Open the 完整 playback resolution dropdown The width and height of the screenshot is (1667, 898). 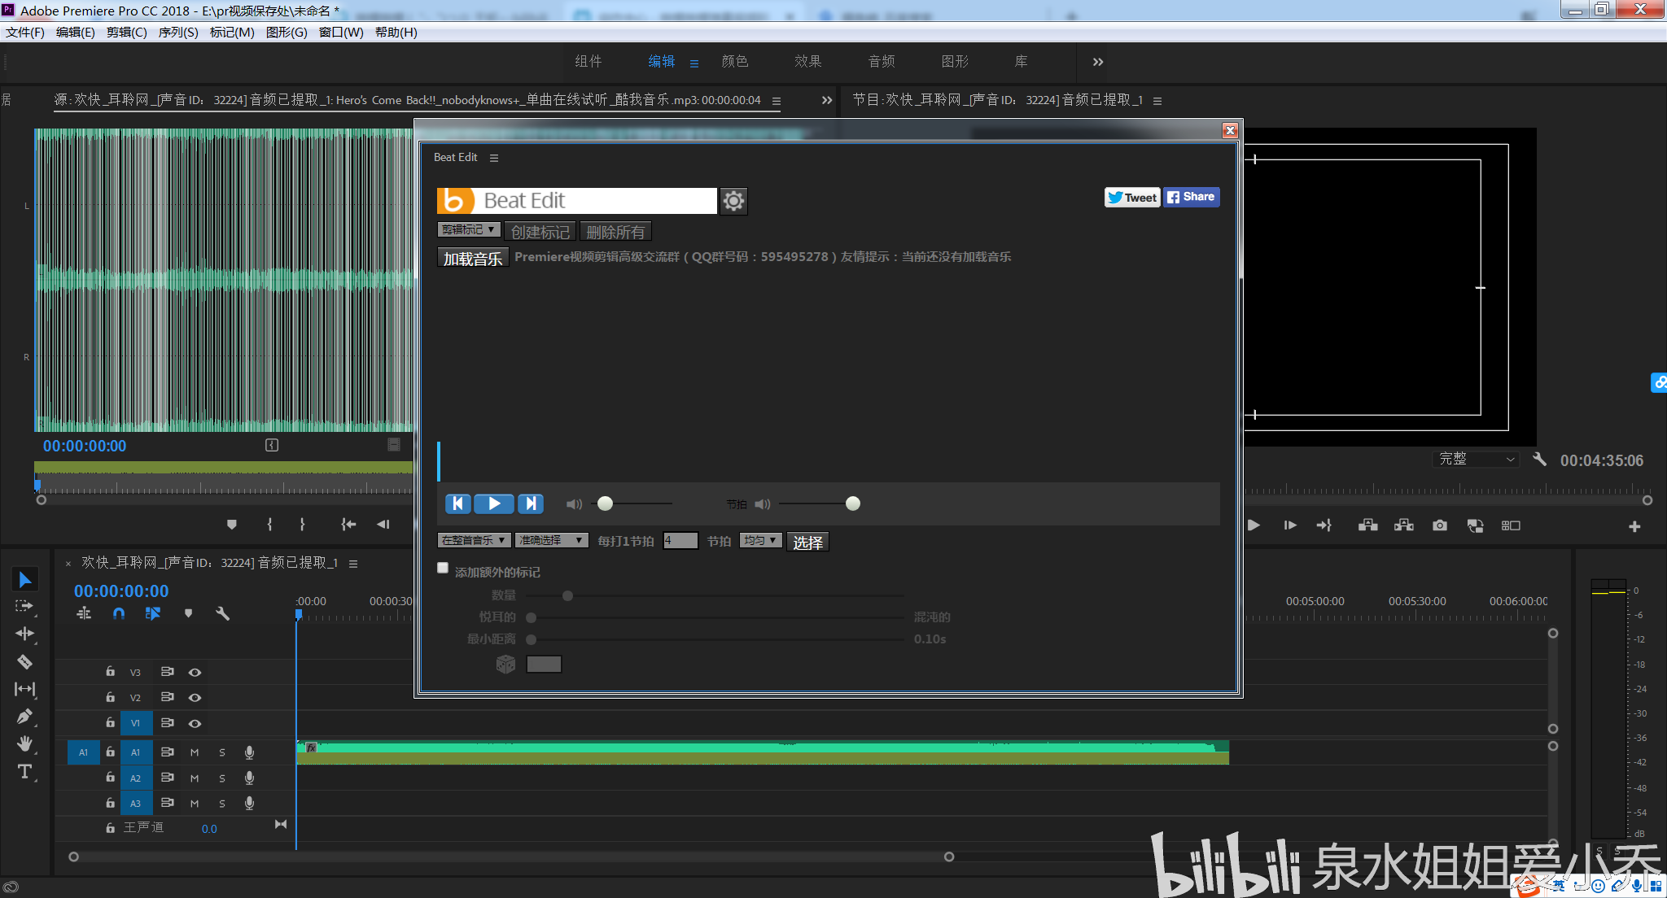[1477, 460]
